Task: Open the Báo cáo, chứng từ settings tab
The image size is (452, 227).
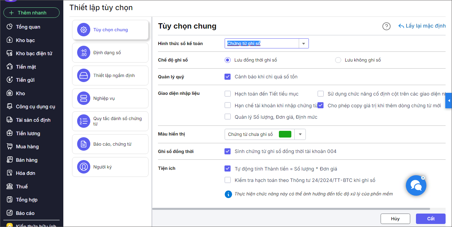Action: [x=110, y=144]
